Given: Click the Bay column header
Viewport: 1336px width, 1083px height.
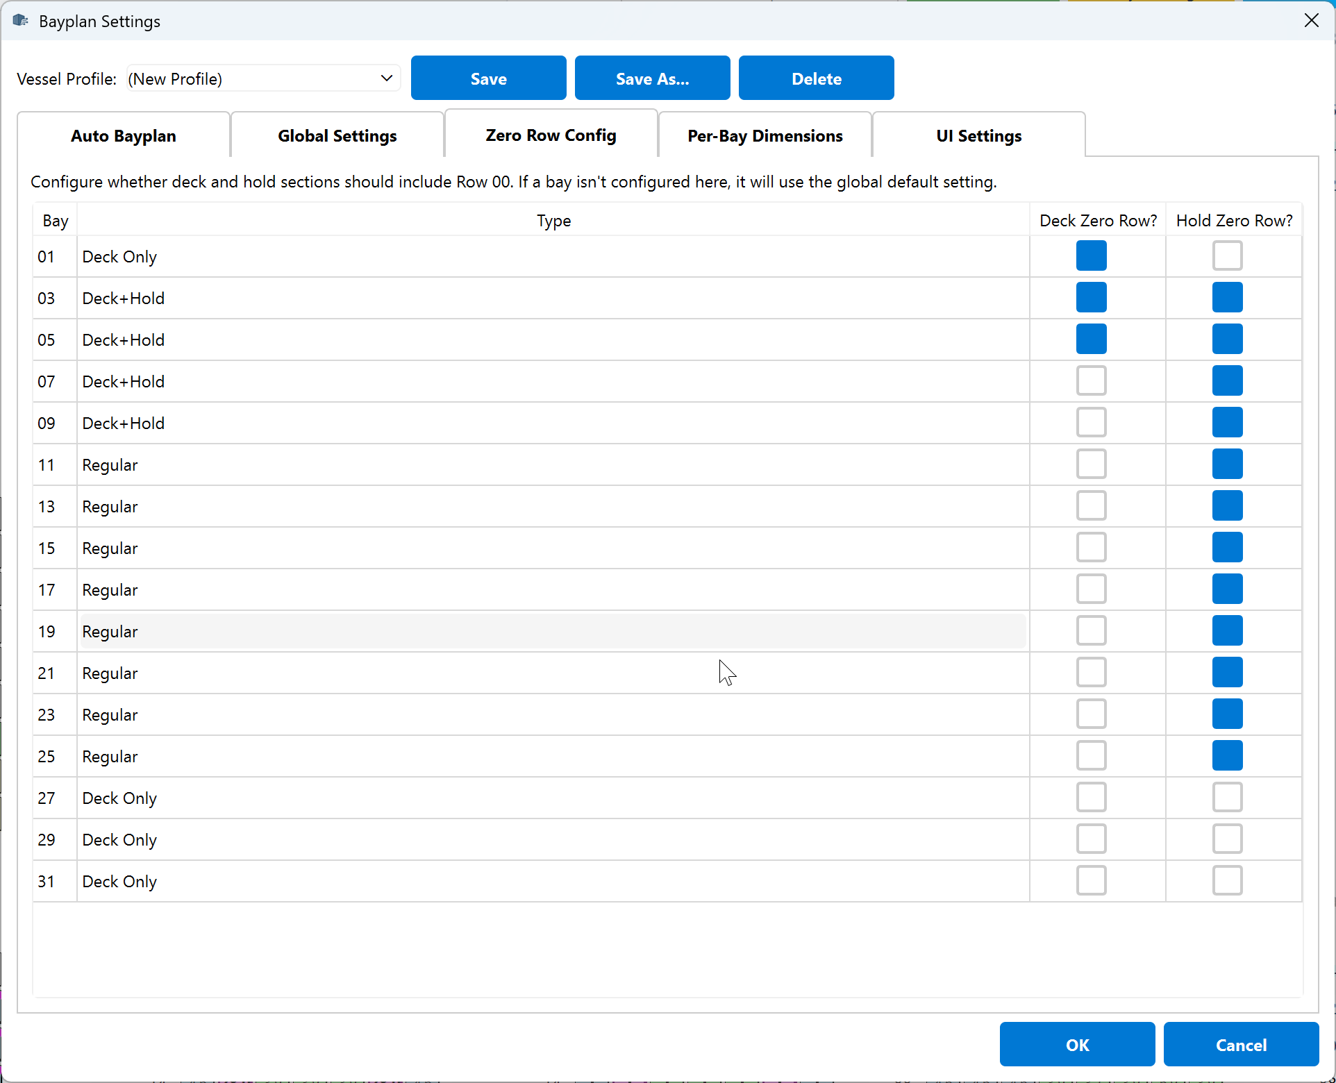Looking at the screenshot, I should (55, 221).
